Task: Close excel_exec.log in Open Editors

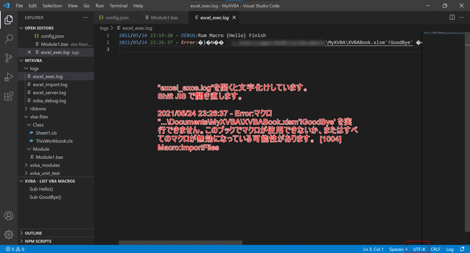Action: pos(29,52)
